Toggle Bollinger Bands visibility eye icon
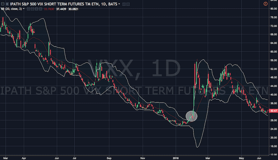This screenshot has height=160, width=278. (x=29, y=9)
